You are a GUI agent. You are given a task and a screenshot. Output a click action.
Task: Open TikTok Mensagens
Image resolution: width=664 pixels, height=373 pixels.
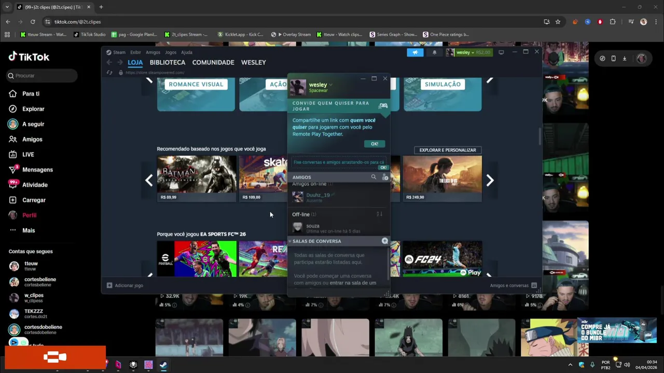(x=31, y=169)
